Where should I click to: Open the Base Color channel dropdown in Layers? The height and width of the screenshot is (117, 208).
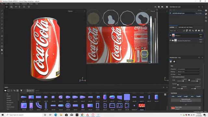pyautogui.click(x=174, y=31)
